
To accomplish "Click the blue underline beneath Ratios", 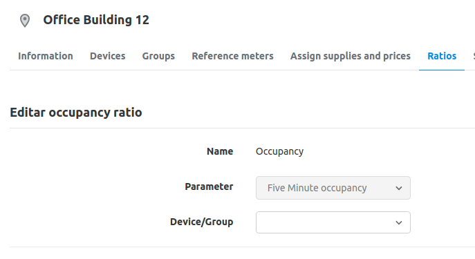I will click(x=442, y=70).
